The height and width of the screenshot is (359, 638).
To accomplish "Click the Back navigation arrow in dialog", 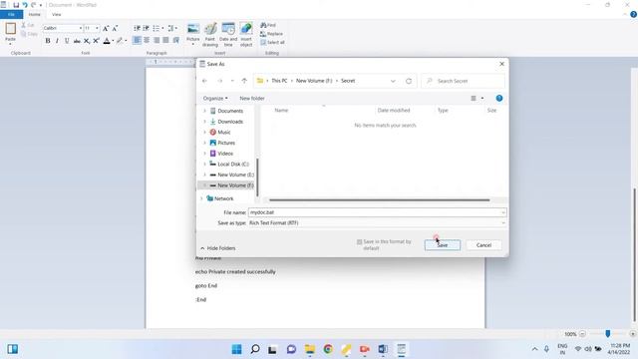I will click(204, 81).
